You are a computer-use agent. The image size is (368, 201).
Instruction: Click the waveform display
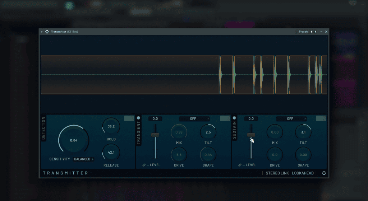[x=184, y=75]
